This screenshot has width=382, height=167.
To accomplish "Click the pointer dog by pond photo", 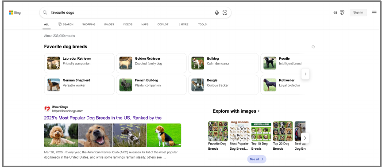I will (130, 135).
